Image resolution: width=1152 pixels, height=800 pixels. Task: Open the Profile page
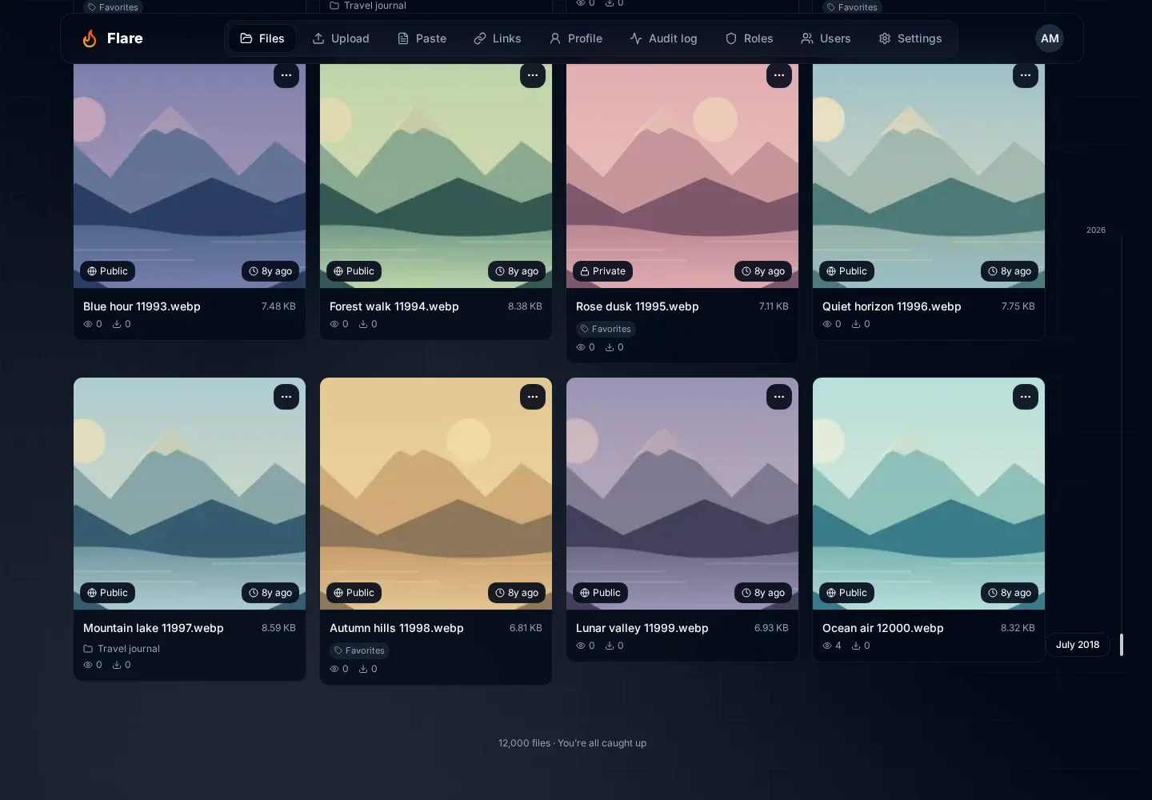(x=576, y=38)
